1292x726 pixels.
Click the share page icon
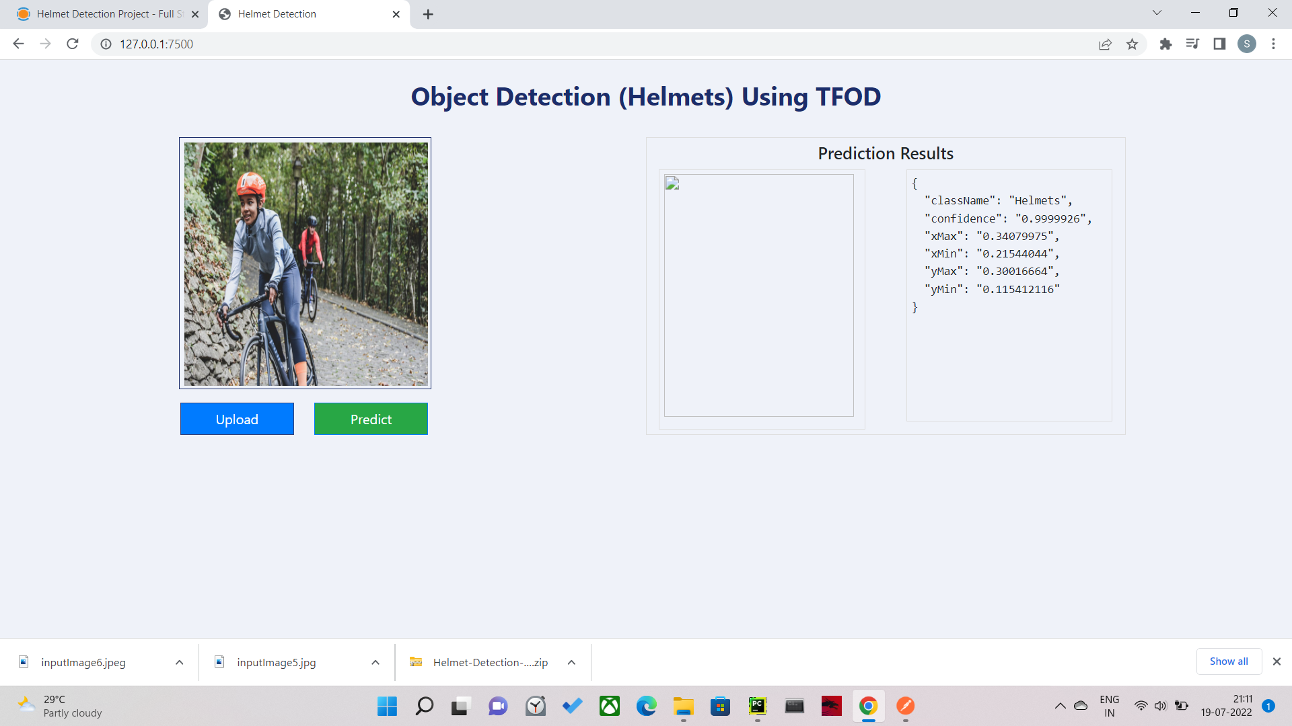[1105, 44]
